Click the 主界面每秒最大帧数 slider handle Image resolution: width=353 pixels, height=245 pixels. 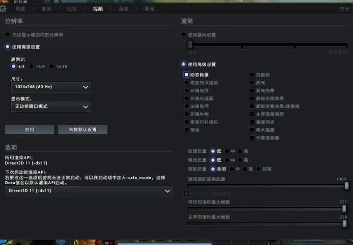(x=345, y=223)
